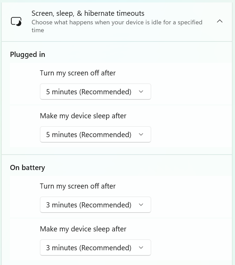Click On battery Make my device sleep after label
Screen dimensions: 235x265
click(x=83, y=229)
